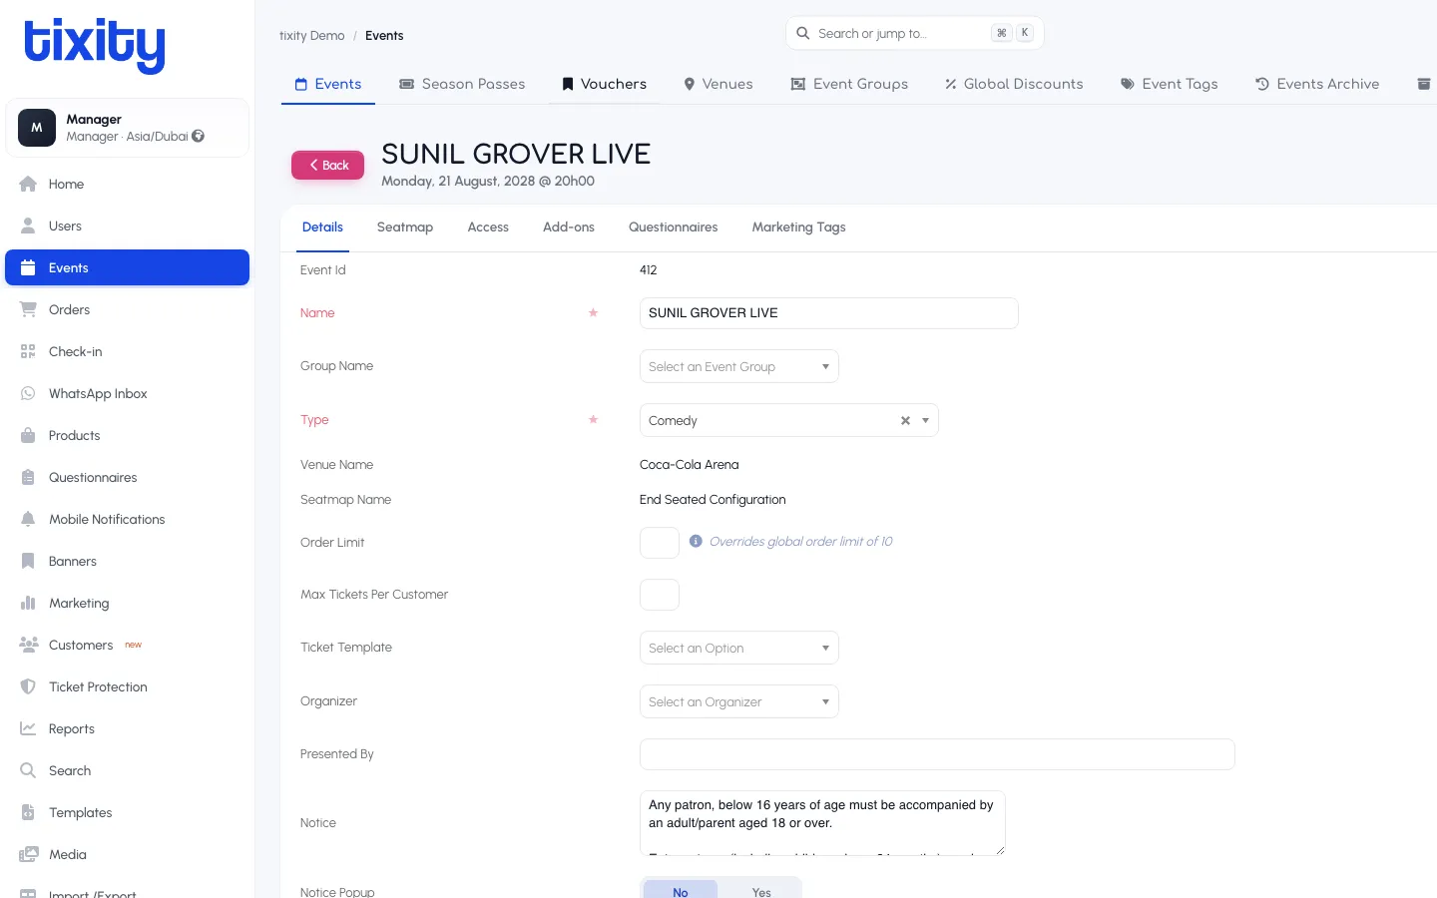Open Event Groups in top navigation
Viewport: 1437px width, 898px height.
[849, 84]
